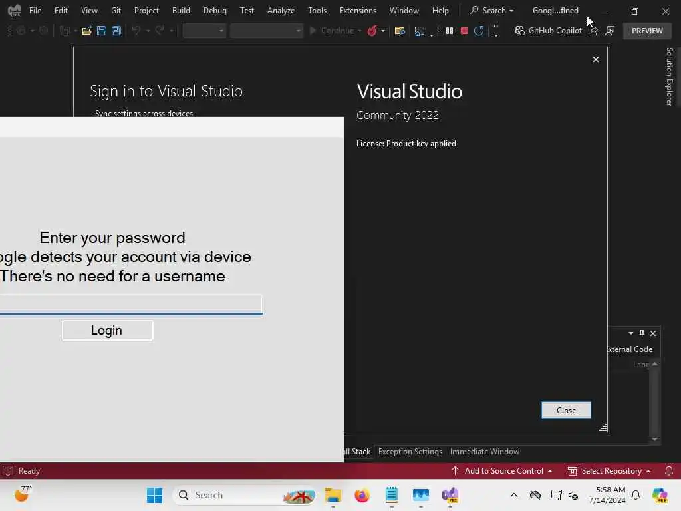Open the Notepad app in taskbar
The height and width of the screenshot is (511, 681).
[x=391, y=495]
